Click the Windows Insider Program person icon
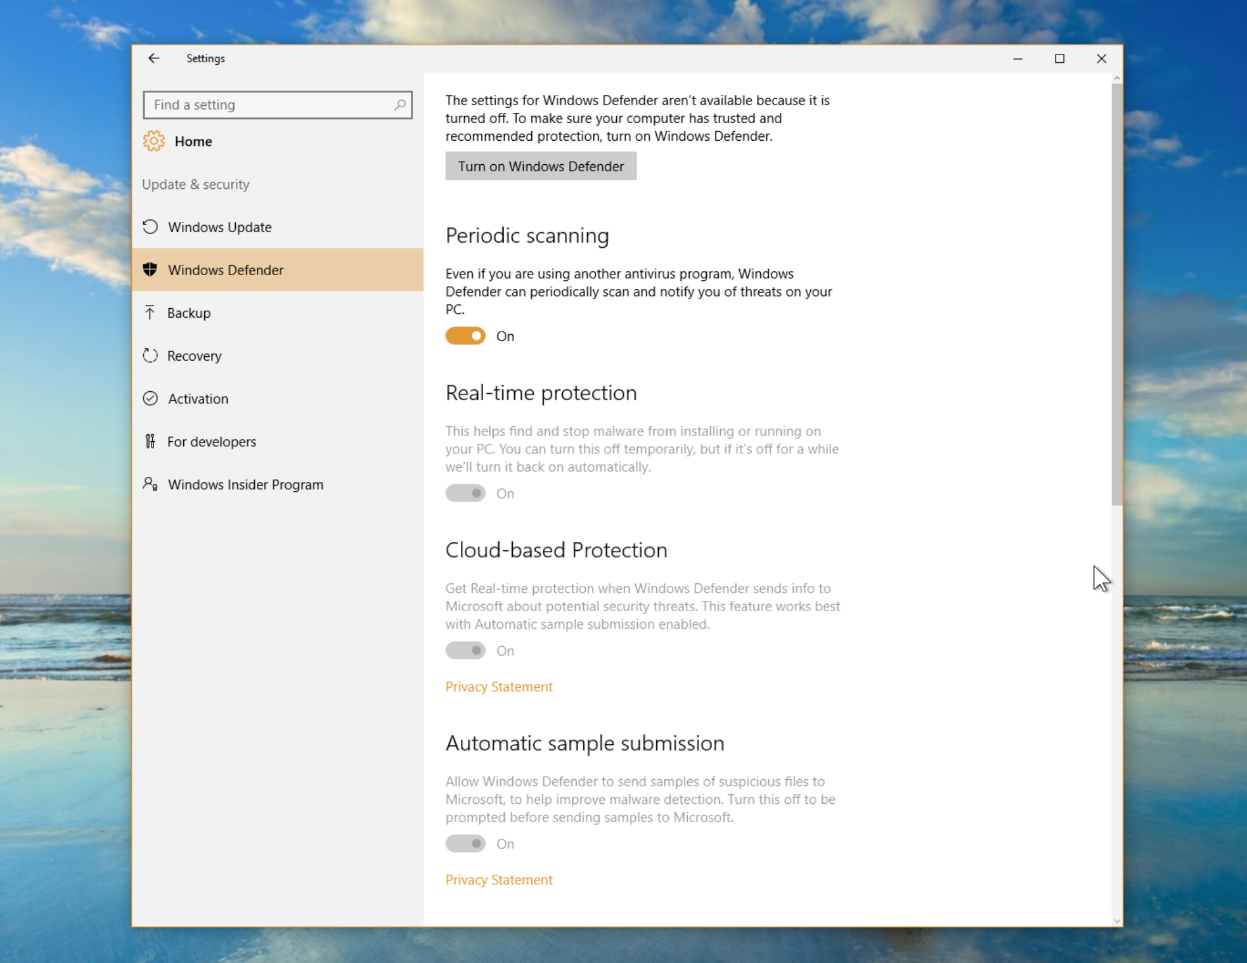Screen dimensions: 1247x963 click(x=150, y=484)
